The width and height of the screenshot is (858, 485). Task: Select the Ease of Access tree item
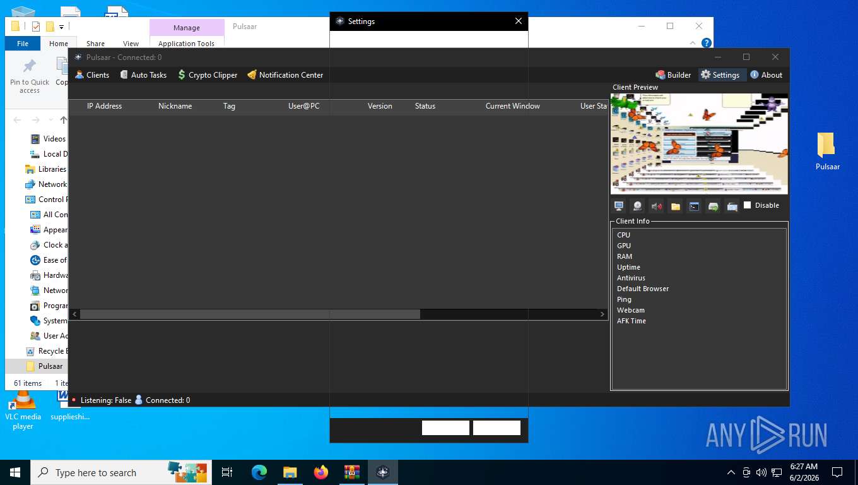point(49,260)
